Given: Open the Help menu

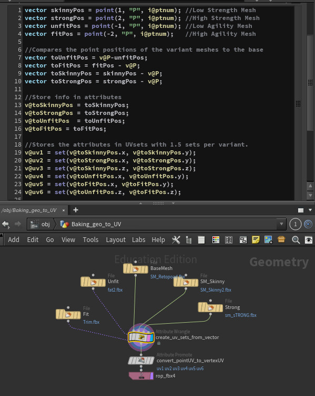Looking at the screenshot, I should coord(158,240).
